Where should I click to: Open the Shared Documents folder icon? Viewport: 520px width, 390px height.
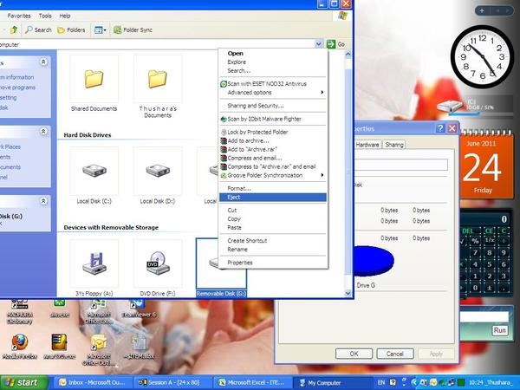click(x=94, y=79)
